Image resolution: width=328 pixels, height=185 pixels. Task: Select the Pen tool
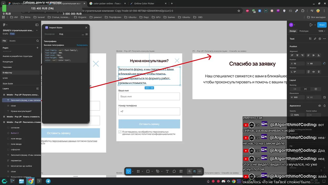(x=158, y=171)
